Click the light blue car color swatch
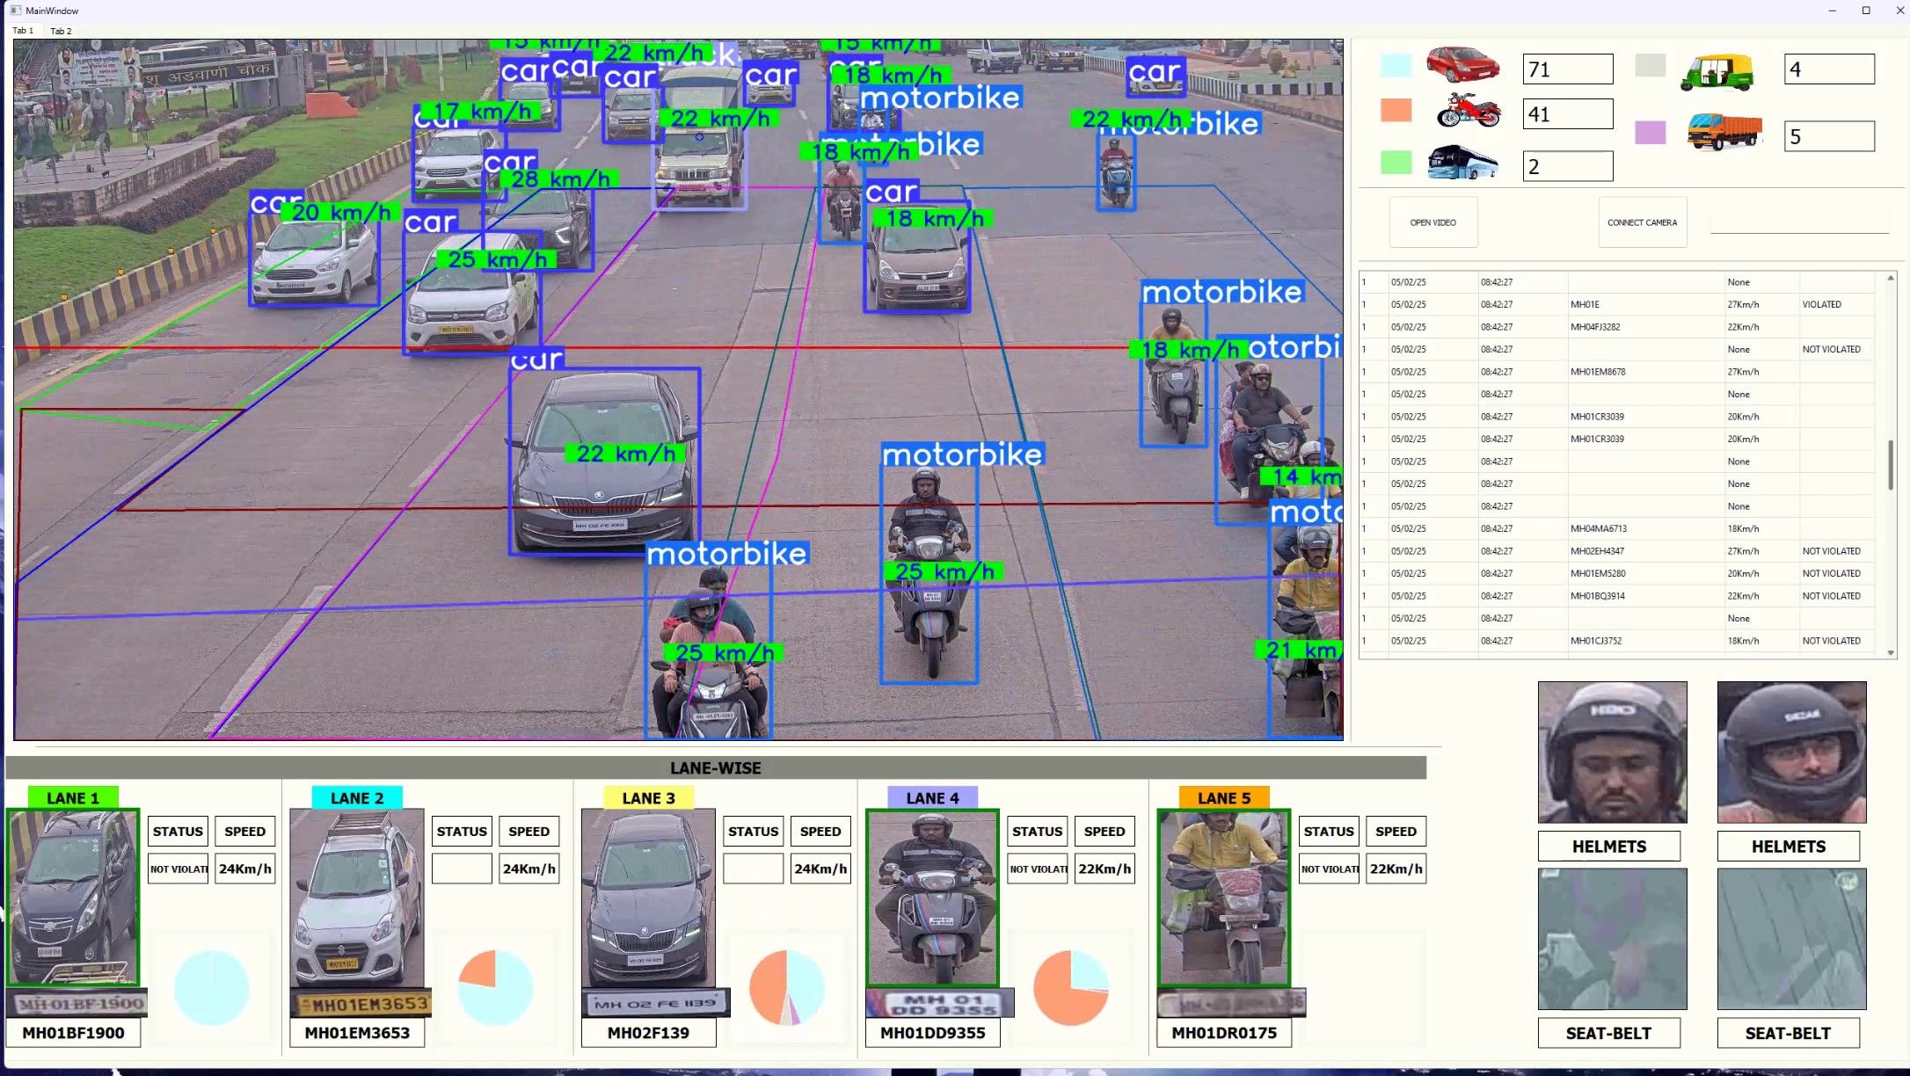Screen dimensions: 1910x1076 (x=1396, y=65)
